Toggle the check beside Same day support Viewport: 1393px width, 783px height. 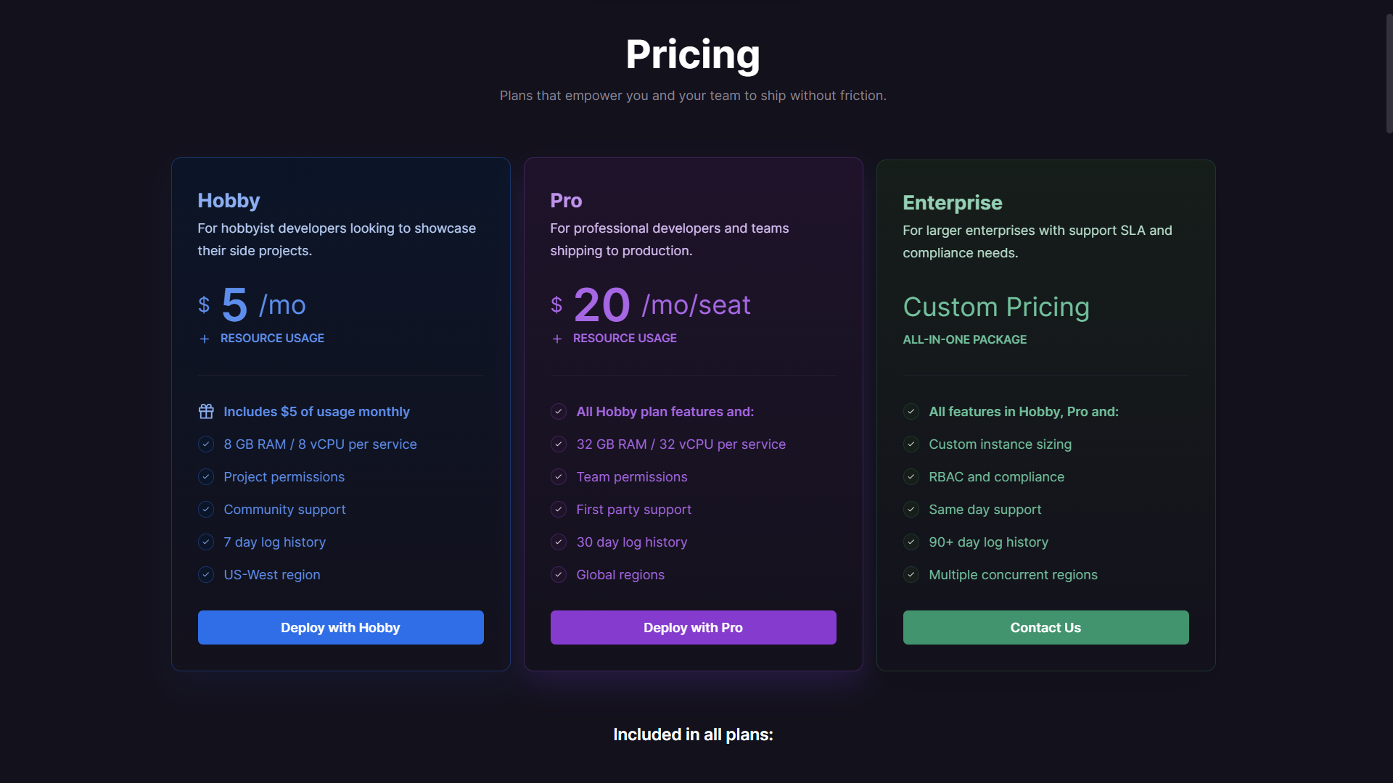(x=911, y=509)
